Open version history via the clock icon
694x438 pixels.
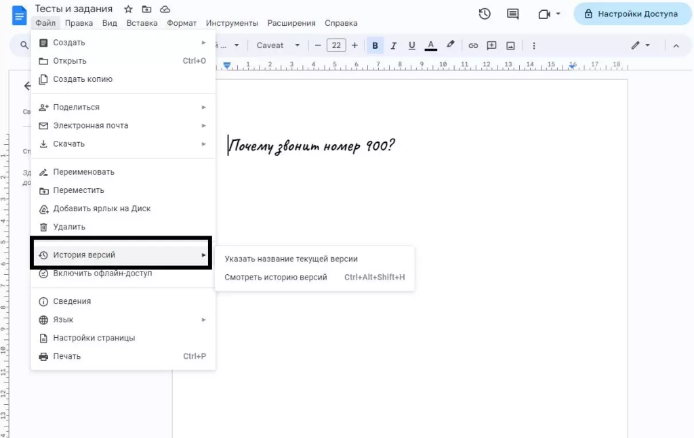tap(484, 14)
